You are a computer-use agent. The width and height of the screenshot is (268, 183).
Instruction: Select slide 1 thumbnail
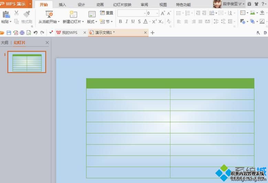pos(27,62)
